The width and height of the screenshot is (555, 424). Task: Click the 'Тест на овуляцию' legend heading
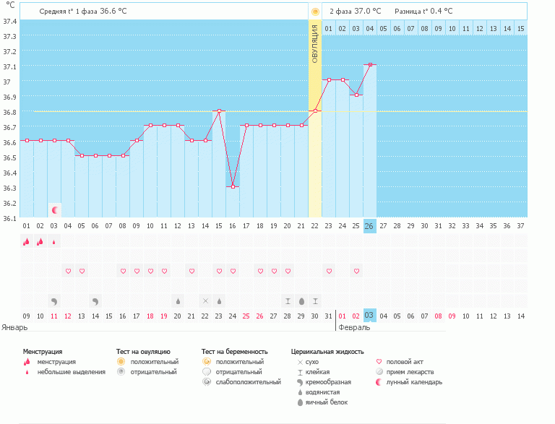[x=143, y=352]
